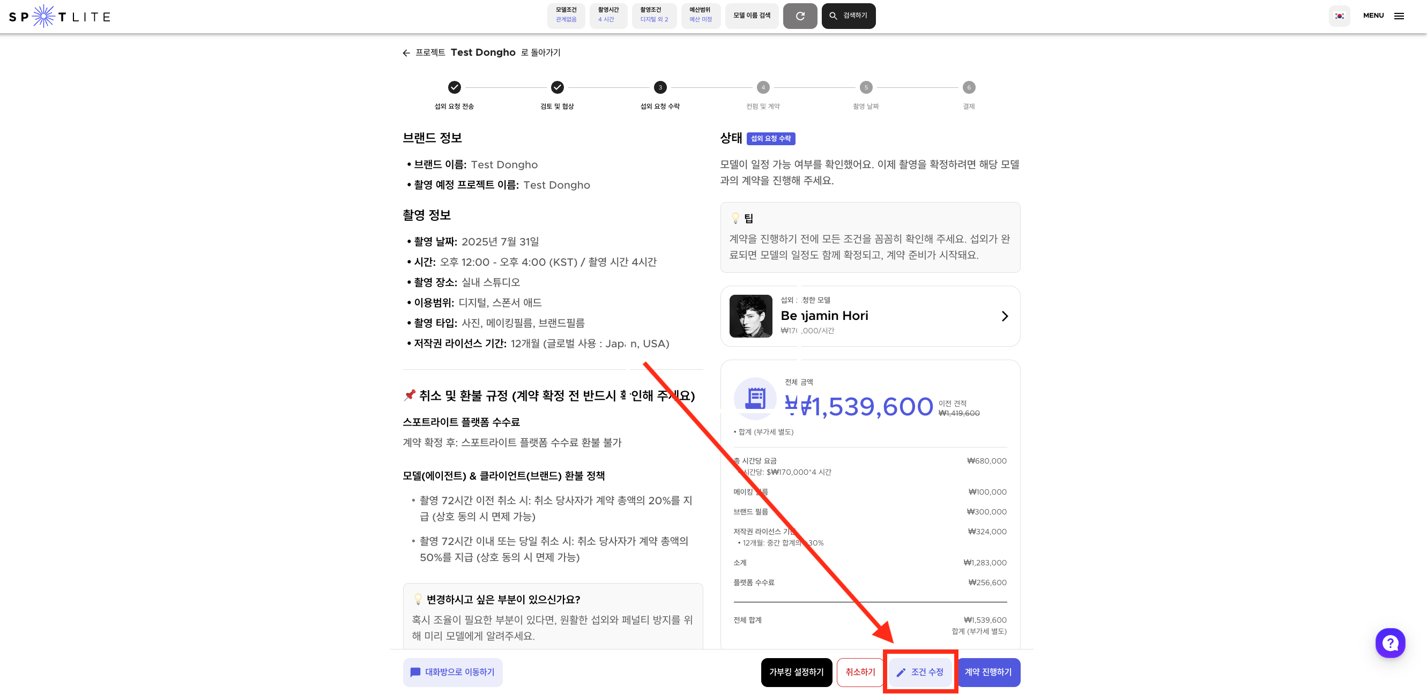Open the hamburger MENU icon
Screen dimensions: 1427x694
[1399, 16]
